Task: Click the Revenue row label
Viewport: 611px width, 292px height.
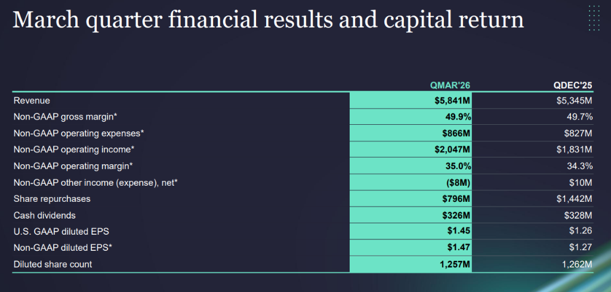Action: [x=32, y=100]
